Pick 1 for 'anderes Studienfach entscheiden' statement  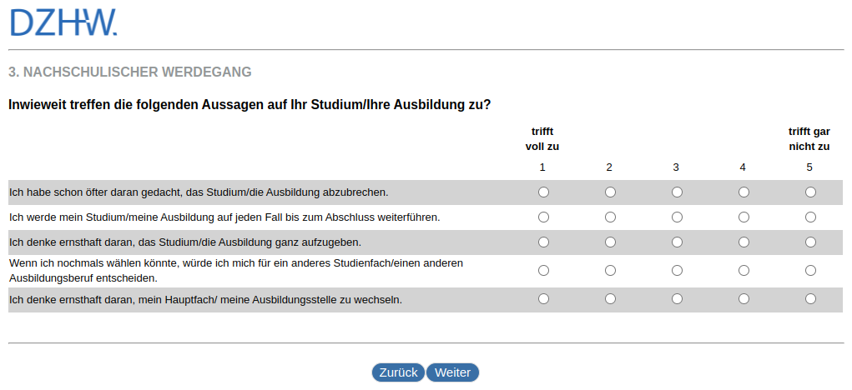click(x=543, y=271)
